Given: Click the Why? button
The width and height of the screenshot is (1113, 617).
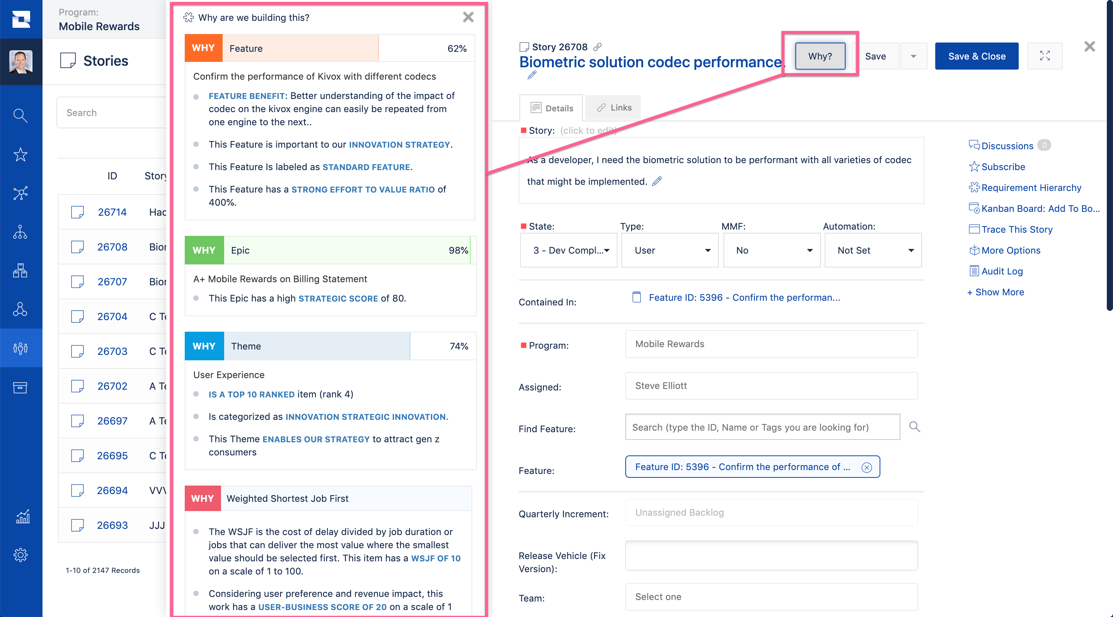Looking at the screenshot, I should pyautogui.click(x=820, y=56).
